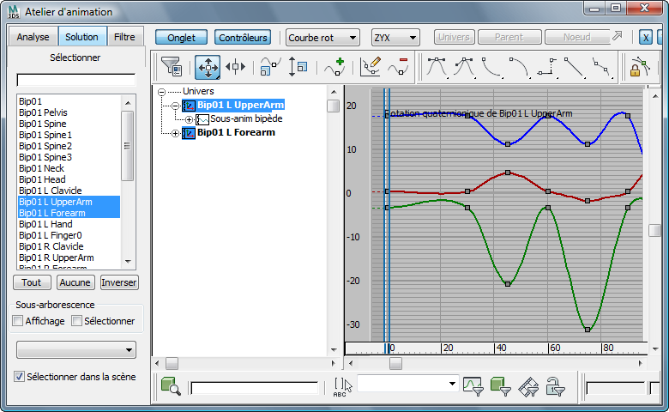Toggle the Lock Selection padlock icon
Screen dimensions: 669x412
[x=640, y=67]
